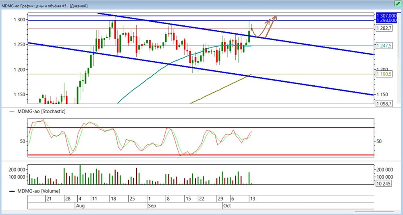The width and height of the screenshot is (403, 215).
Task: Click date 29 on the time axis
Action: 220,199
